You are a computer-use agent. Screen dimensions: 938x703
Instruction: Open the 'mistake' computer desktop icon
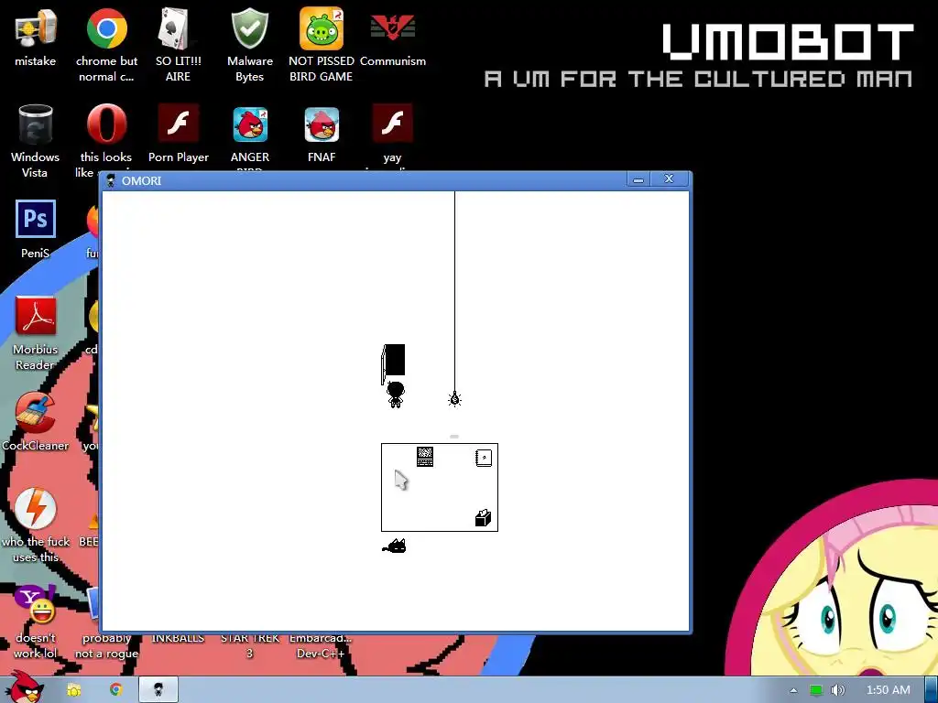(35, 28)
